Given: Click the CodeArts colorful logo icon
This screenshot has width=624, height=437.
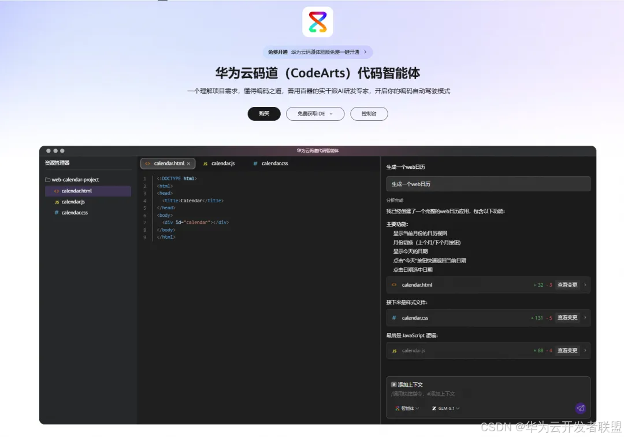Looking at the screenshot, I should [318, 22].
